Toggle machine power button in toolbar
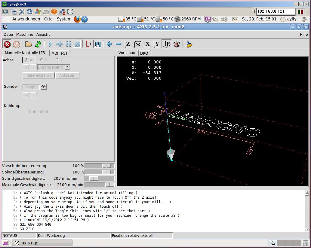311x248 pixels. coord(16,44)
